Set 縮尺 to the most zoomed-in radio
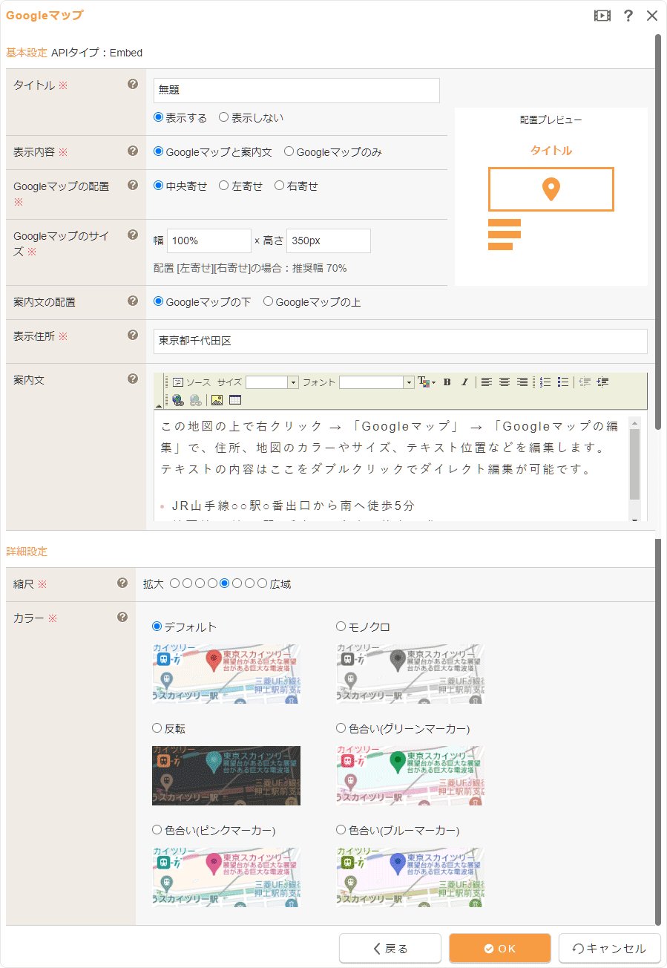Viewport: 667px width, 968px height. [174, 583]
